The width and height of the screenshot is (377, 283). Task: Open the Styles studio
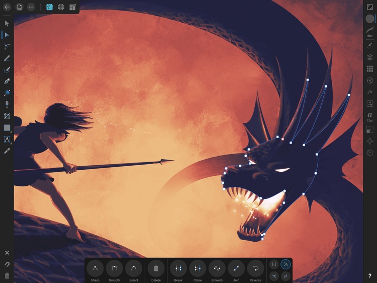coord(369,104)
